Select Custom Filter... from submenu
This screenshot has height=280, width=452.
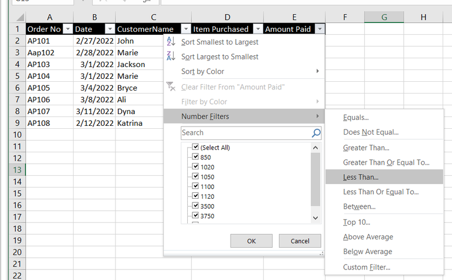(366, 267)
